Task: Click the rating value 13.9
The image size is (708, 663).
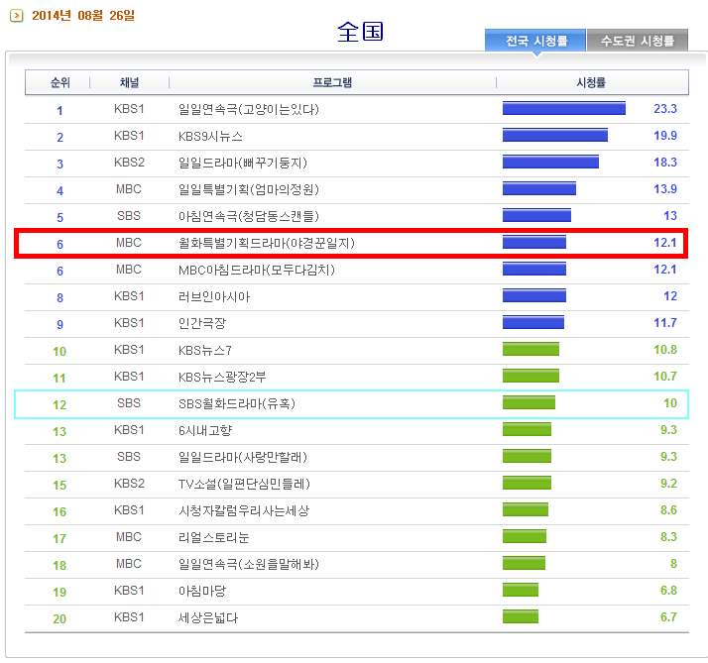Action: [x=665, y=189]
